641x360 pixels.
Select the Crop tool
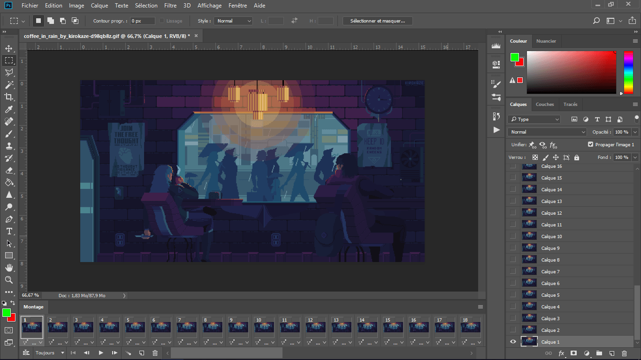9,97
